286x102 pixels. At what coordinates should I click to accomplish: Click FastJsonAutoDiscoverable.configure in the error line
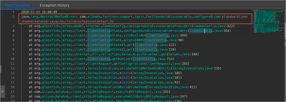point(178,17)
